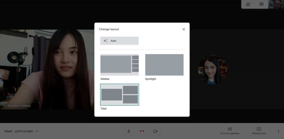Turn on captions
The height and width of the screenshot is (139, 284).
click(x=230, y=131)
